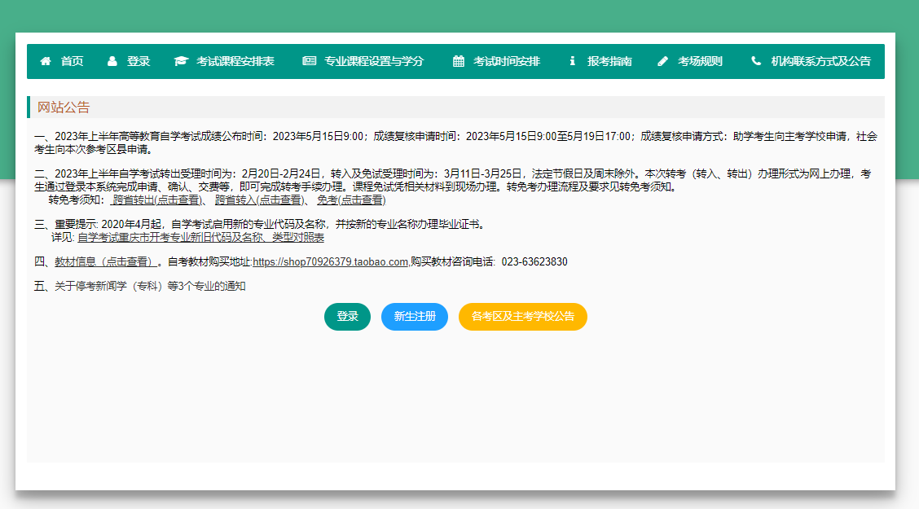Image resolution: width=919 pixels, height=509 pixels.
Task: Select the graduation cap icon for 考试课程安排表
Action: pyautogui.click(x=181, y=61)
